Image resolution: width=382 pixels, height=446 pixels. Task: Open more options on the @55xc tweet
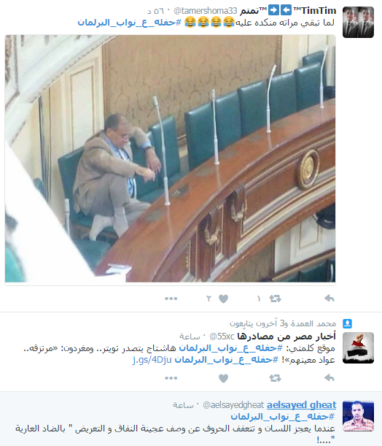coord(171,378)
